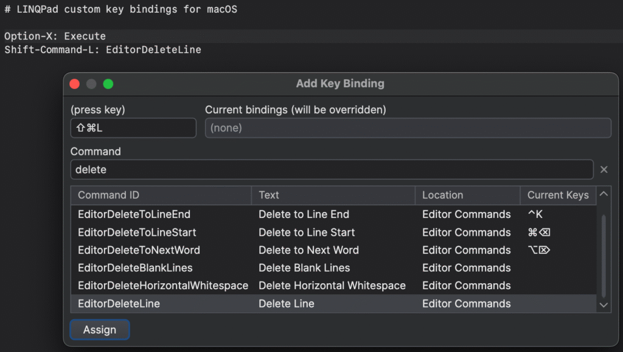
Task: Click the red close window button
Action: click(x=75, y=84)
